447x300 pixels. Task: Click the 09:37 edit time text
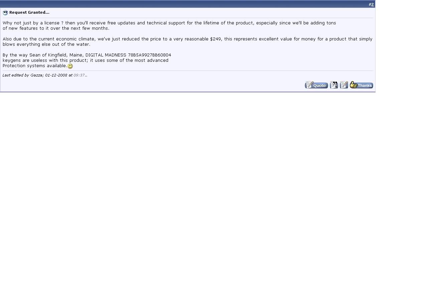click(79, 75)
